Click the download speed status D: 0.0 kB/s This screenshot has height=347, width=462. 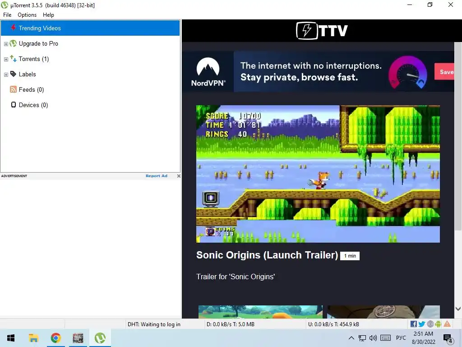pos(231,324)
